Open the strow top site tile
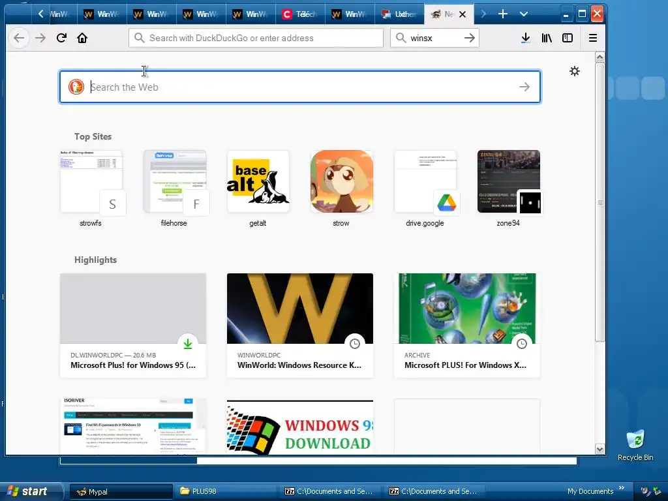This screenshot has width=668, height=501. coord(341,182)
